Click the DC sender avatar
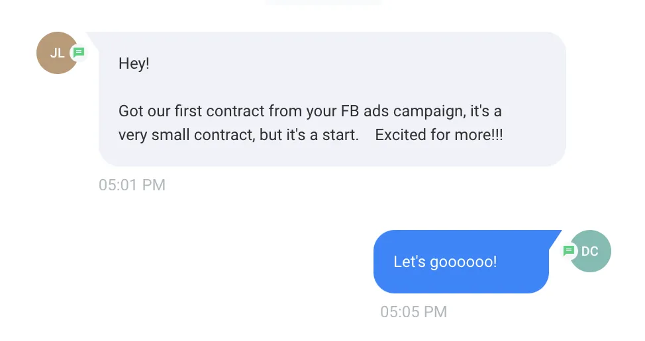The image size is (645, 341). click(591, 251)
